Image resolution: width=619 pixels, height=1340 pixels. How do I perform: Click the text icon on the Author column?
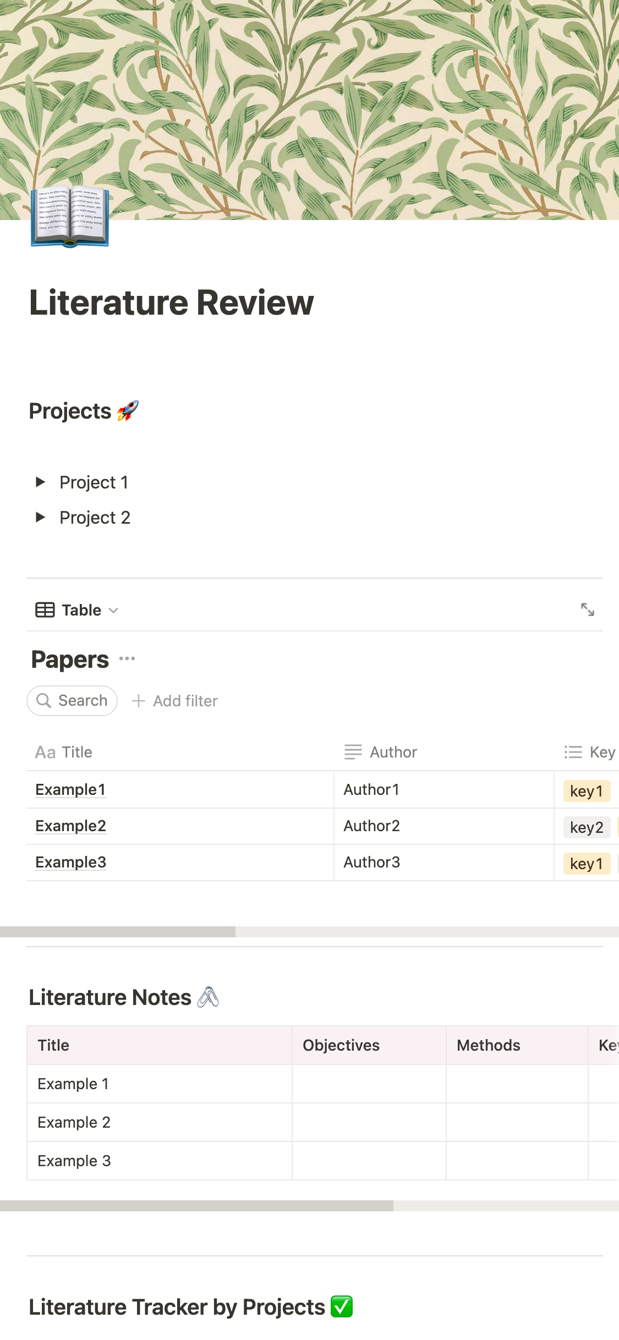point(352,752)
